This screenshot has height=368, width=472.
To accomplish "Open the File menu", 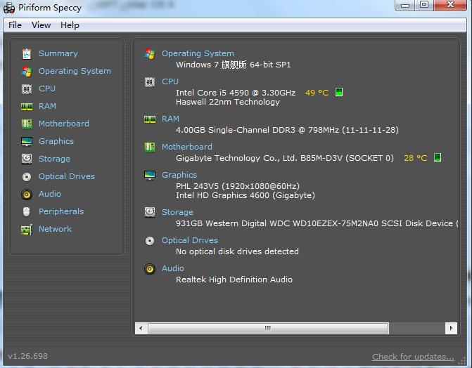I will pyautogui.click(x=15, y=25).
